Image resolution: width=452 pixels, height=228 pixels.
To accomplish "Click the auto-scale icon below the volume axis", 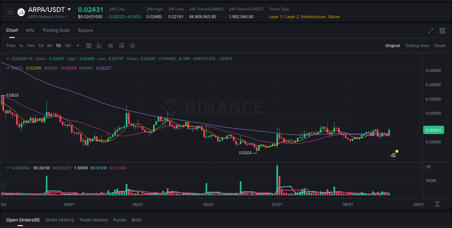I will 436,204.
